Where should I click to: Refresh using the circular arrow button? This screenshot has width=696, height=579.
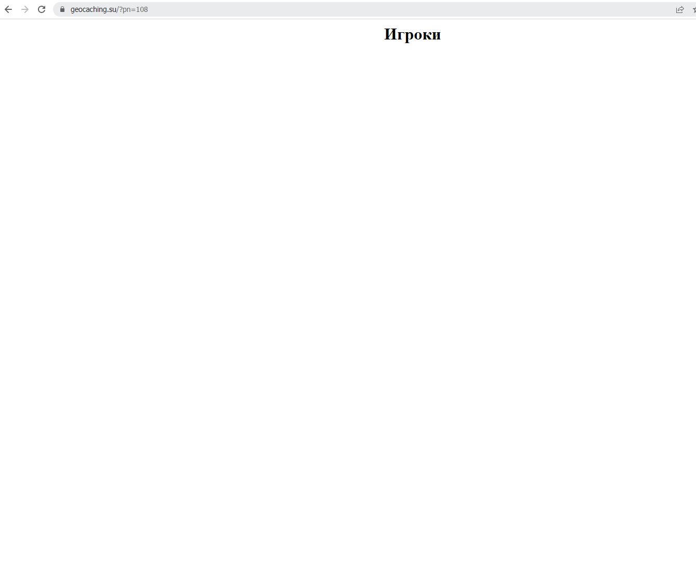pos(42,9)
